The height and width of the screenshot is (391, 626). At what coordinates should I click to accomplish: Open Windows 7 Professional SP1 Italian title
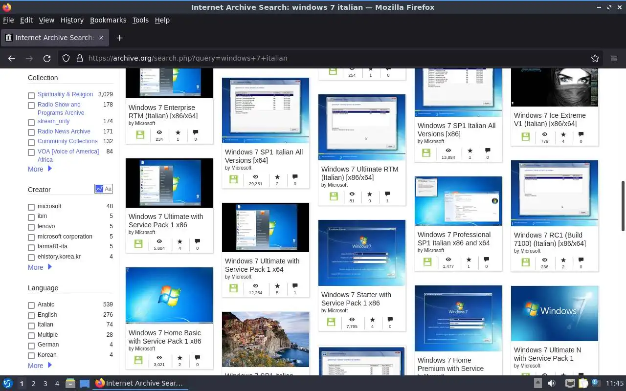coord(454,239)
